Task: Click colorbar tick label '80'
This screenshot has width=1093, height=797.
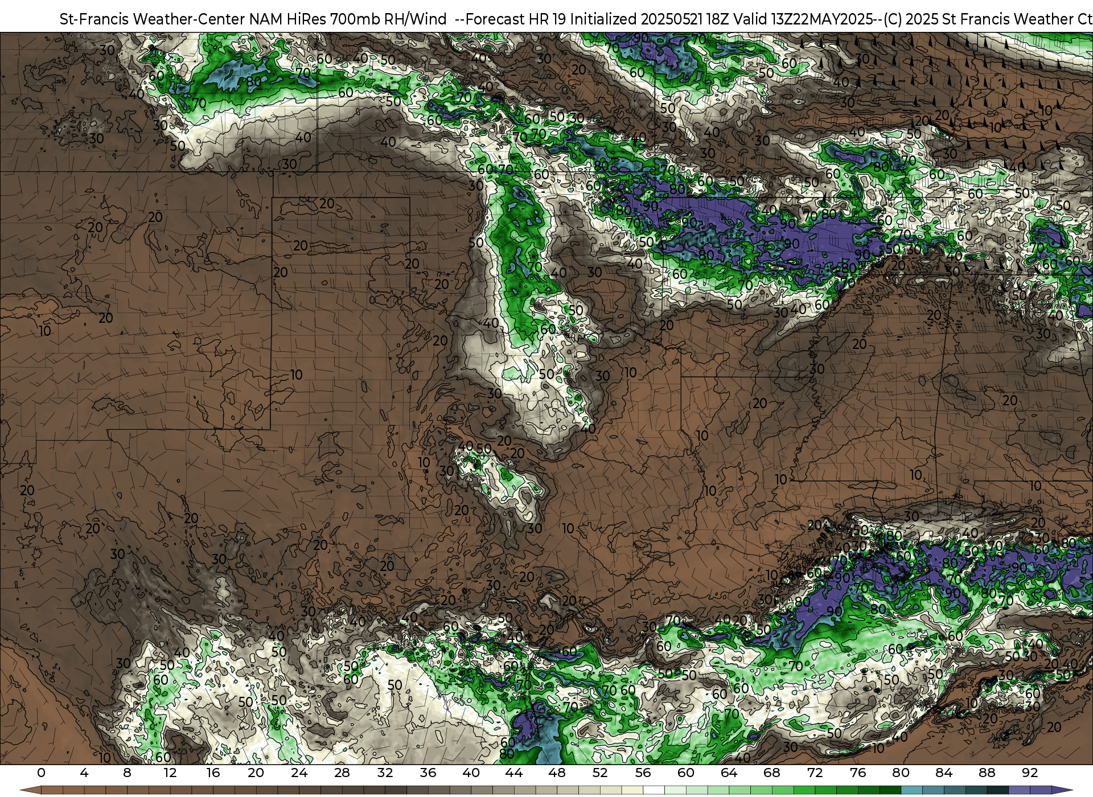Action: [x=901, y=773]
